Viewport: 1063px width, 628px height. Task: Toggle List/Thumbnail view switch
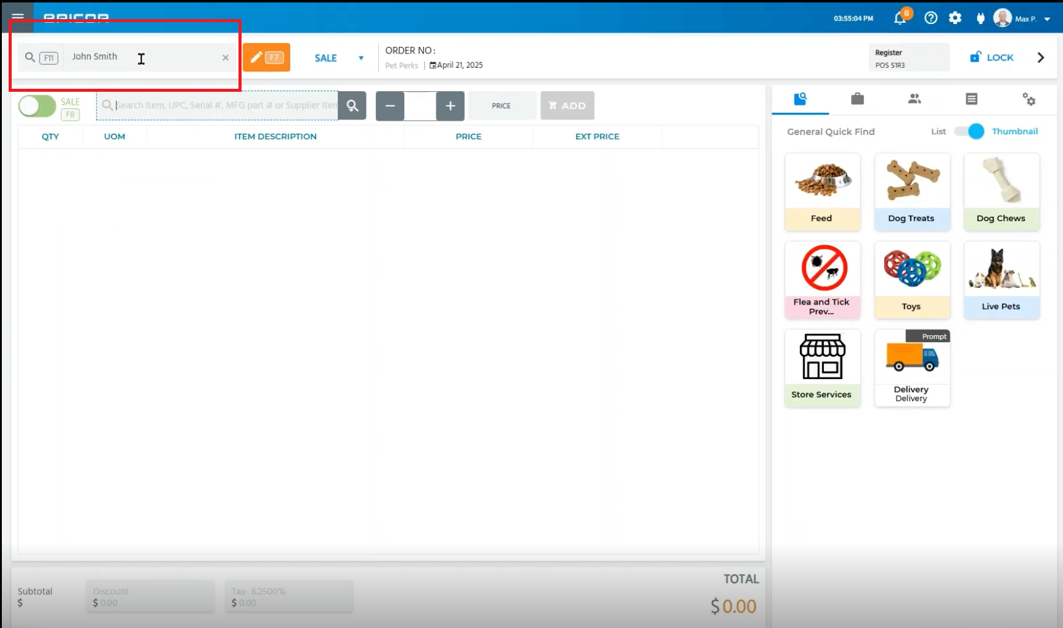click(969, 131)
